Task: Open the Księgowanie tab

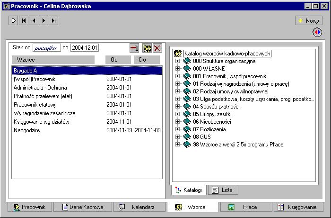Action: tap(298, 207)
